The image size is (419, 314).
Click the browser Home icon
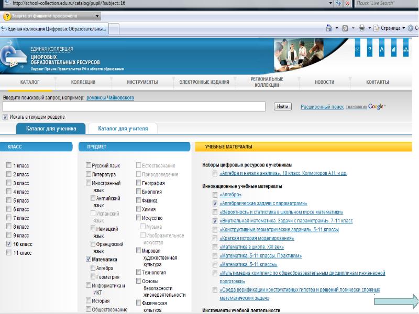(329, 28)
